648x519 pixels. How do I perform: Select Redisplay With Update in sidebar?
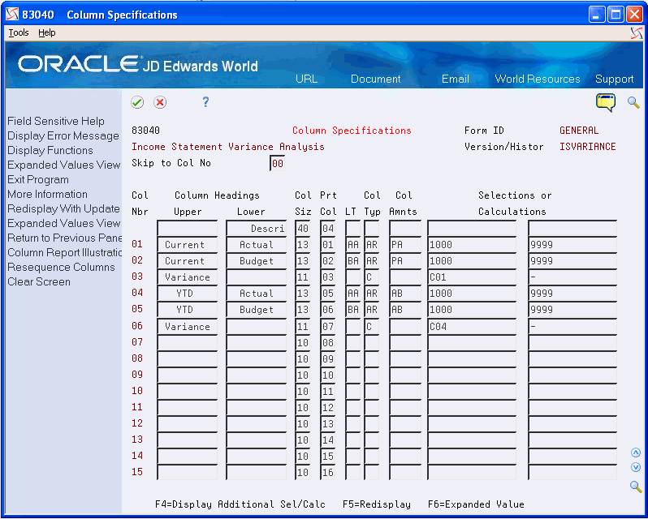(x=63, y=208)
